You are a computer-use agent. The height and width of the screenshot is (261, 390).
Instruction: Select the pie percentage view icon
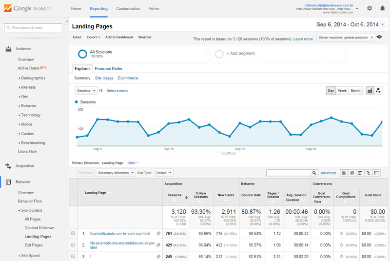352,173
